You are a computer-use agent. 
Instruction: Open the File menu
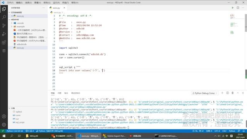point(10,3)
